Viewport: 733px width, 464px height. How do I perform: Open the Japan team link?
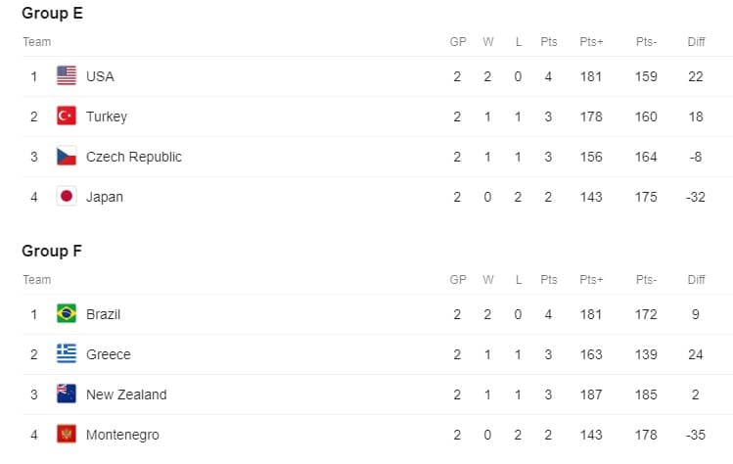(105, 197)
